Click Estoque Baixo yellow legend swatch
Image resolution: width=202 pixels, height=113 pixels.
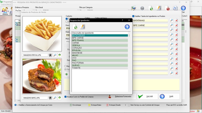pos(89,105)
